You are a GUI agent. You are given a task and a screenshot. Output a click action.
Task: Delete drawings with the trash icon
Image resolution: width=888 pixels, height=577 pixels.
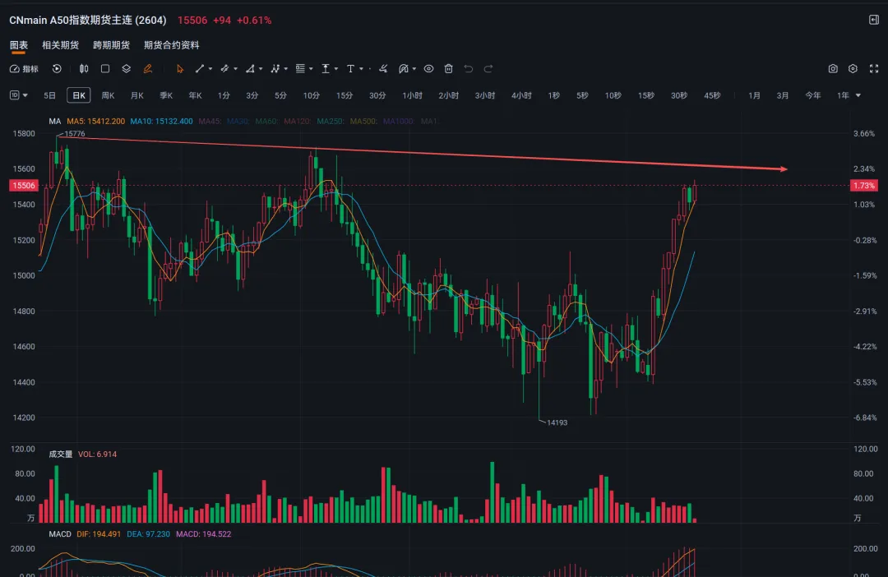448,69
